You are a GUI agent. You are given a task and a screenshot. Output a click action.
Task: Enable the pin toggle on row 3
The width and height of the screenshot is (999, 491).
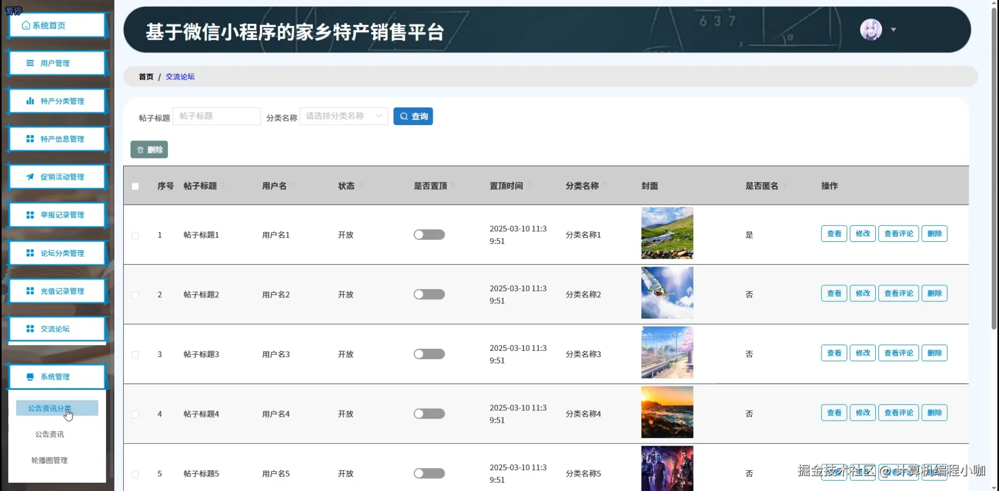pyautogui.click(x=429, y=354)
